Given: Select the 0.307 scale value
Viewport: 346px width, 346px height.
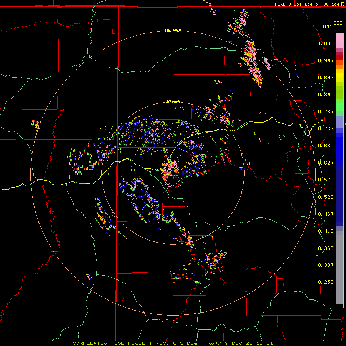Looking at the screenshot, I should [x=326, y=265].
